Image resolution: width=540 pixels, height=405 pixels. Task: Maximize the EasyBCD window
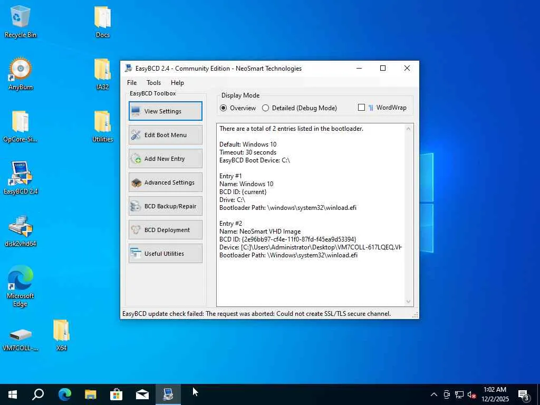tap(383, 68)
